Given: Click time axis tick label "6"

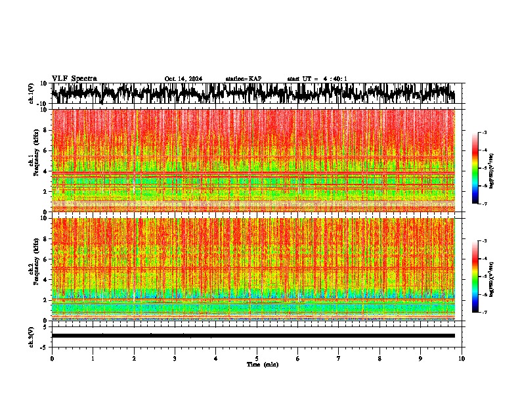Looking at the screenshot, I should pos(298,359).
